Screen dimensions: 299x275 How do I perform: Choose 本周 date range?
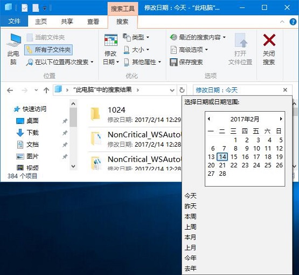point(190,216)
